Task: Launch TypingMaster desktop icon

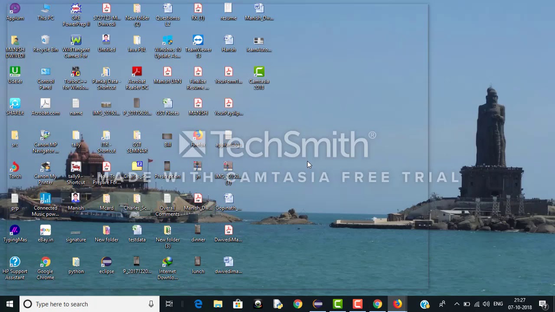Action: coord(15,234)
